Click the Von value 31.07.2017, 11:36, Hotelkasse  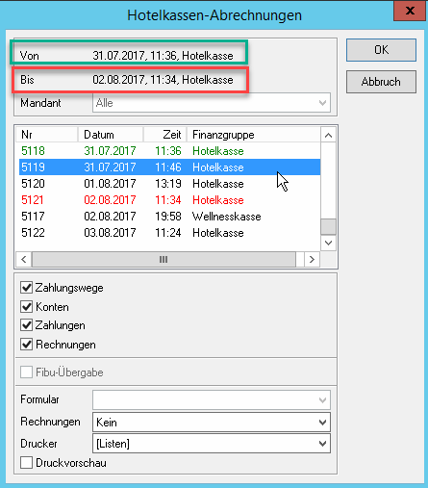(x=163, y=56)
